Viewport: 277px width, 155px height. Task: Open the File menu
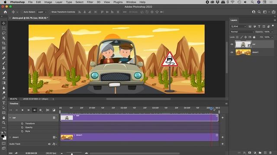click(30, 2)
